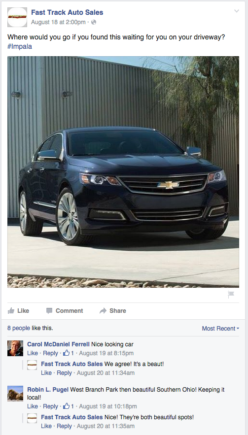
Task: Open the Chevrolet Impala photo
Action: [123, 172]
